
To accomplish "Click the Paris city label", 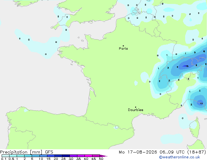I will pyautogui.click(x=123, y=49).
